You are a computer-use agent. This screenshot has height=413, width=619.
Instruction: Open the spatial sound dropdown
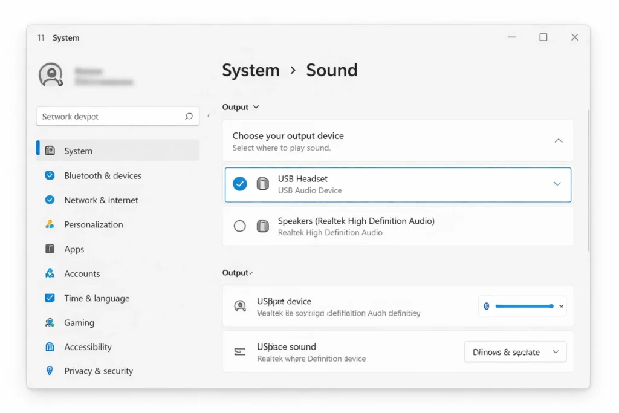[515, 351]
